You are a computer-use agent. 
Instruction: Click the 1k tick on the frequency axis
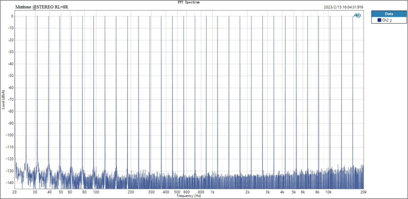212,192
